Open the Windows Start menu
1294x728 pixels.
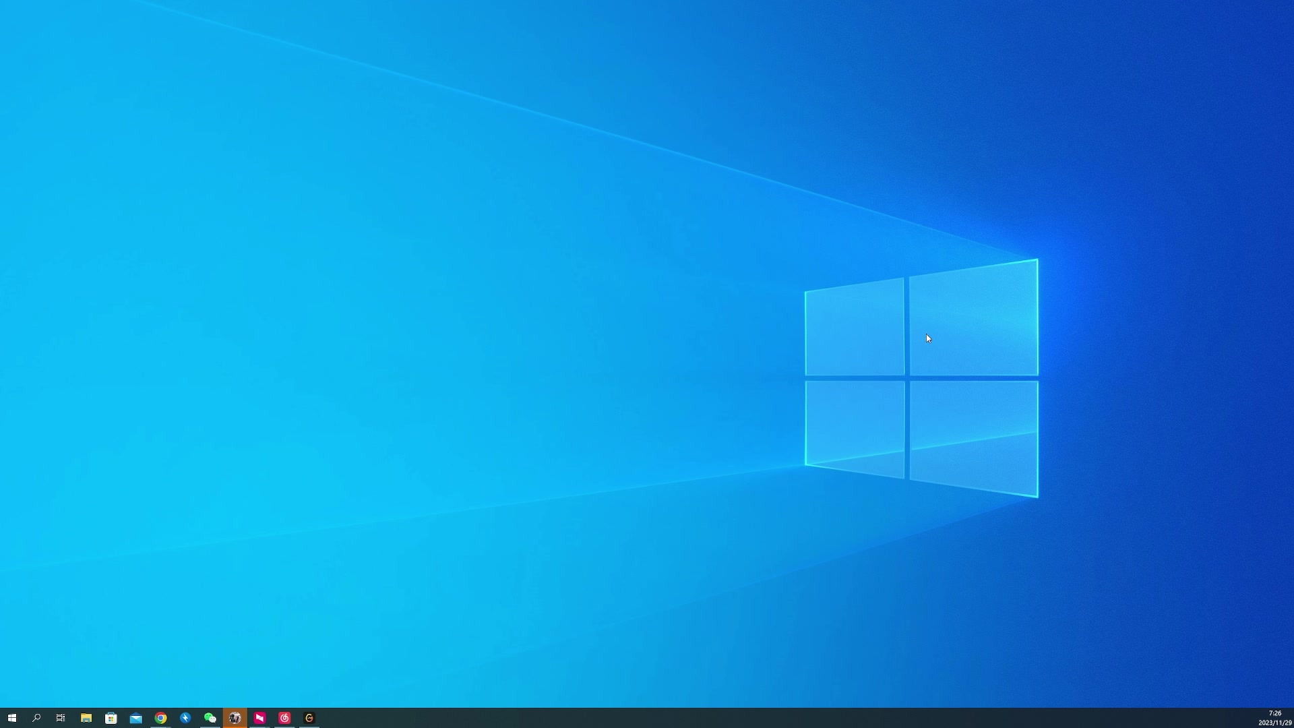(11, 718)
